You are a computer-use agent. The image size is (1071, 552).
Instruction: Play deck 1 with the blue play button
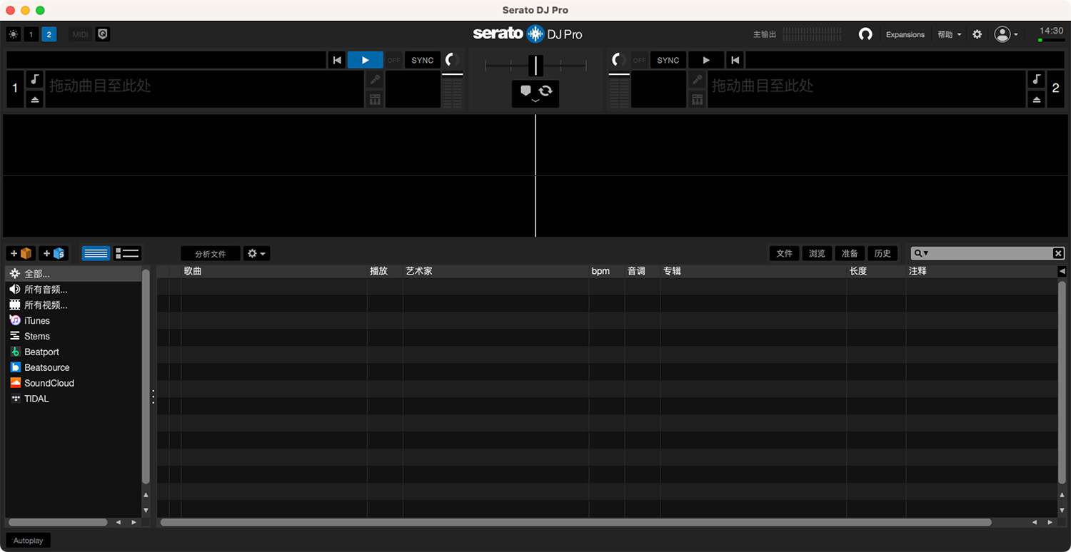coord(365,60)
